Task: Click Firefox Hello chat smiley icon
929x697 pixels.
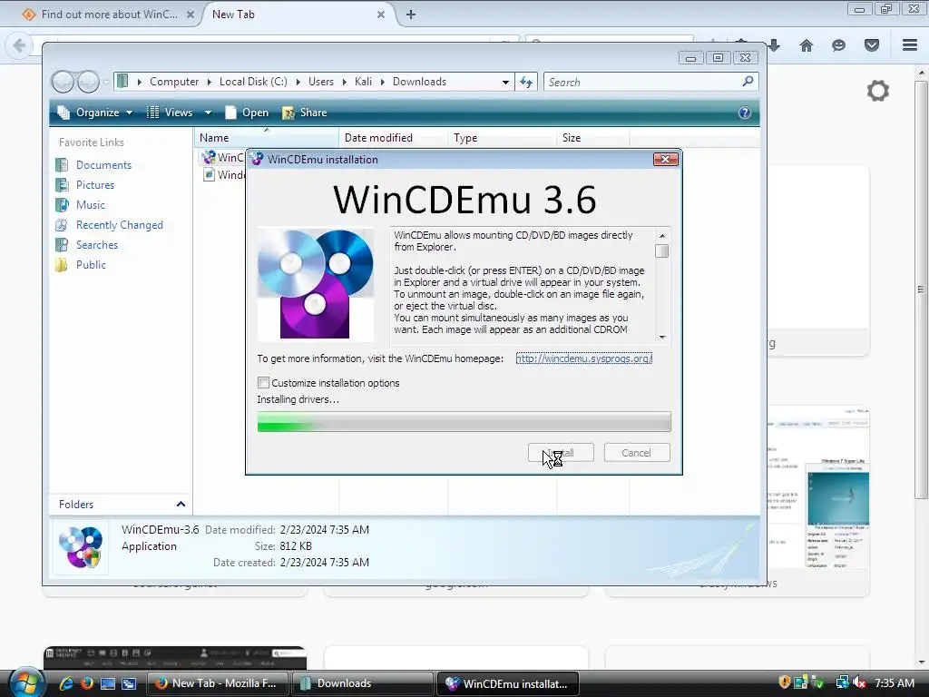Action: tap(838, 45)
